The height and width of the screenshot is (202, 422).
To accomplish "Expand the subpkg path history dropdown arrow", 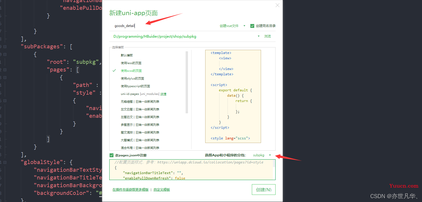I will (x=259, y=36).
